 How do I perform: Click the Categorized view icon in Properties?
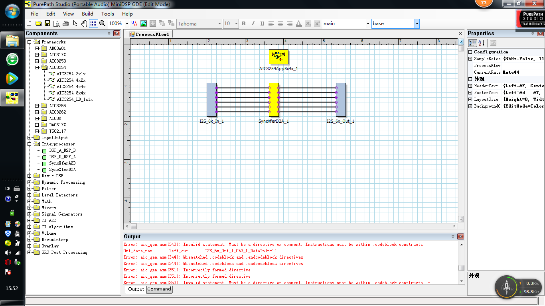click(x=472, y=43)
